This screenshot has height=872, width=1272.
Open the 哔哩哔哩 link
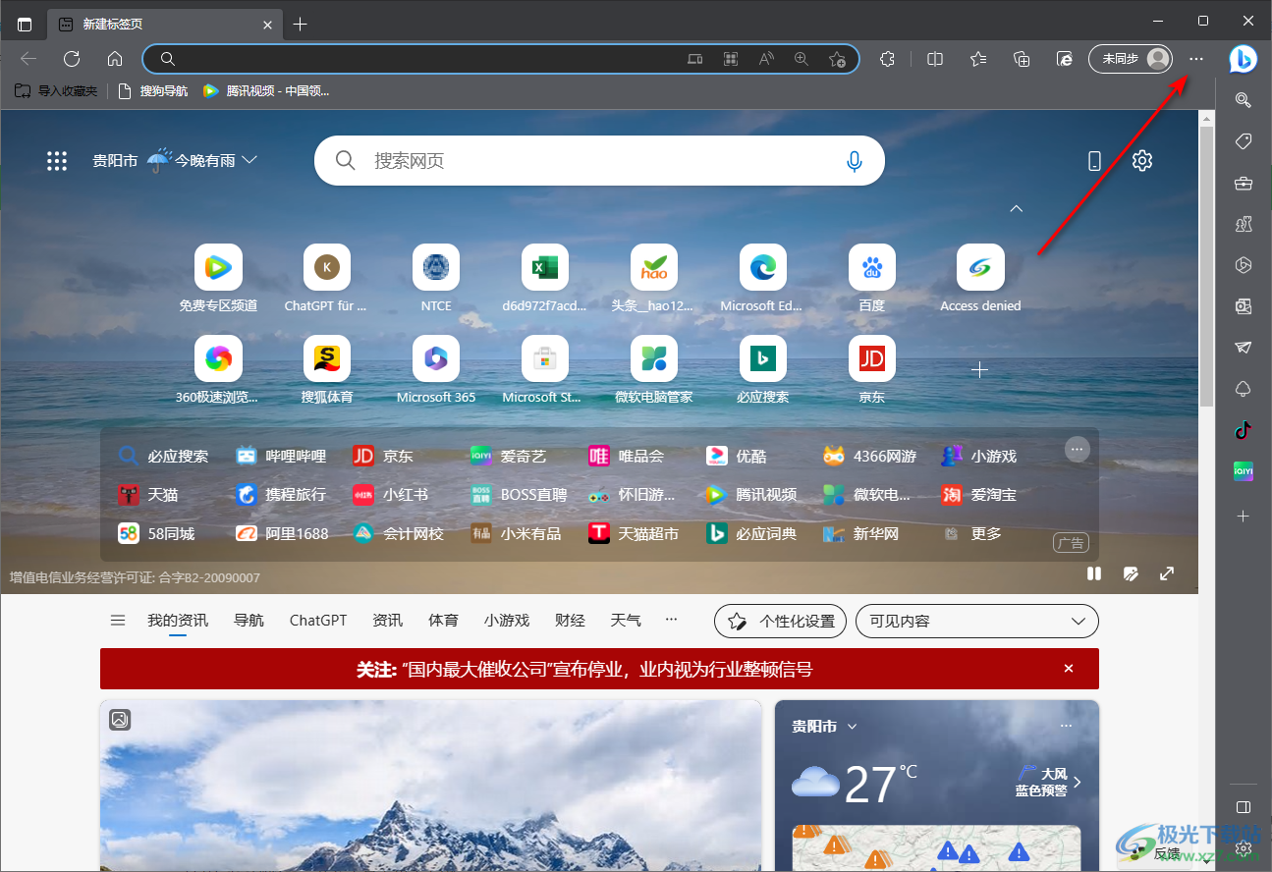tap(281, 456)
